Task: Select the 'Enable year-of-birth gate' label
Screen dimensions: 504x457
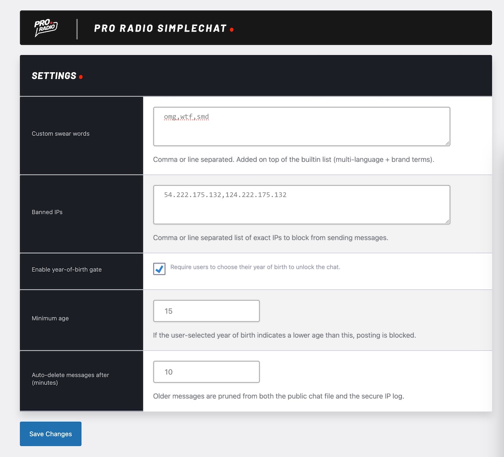Action: pos(66,270)
